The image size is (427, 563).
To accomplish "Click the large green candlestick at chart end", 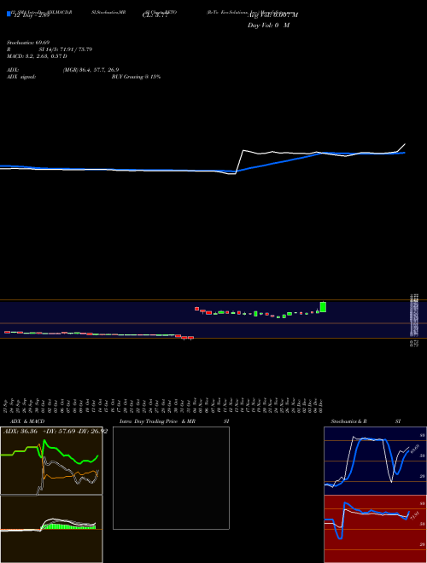I will pyautogui.click(x=323, y=307).
